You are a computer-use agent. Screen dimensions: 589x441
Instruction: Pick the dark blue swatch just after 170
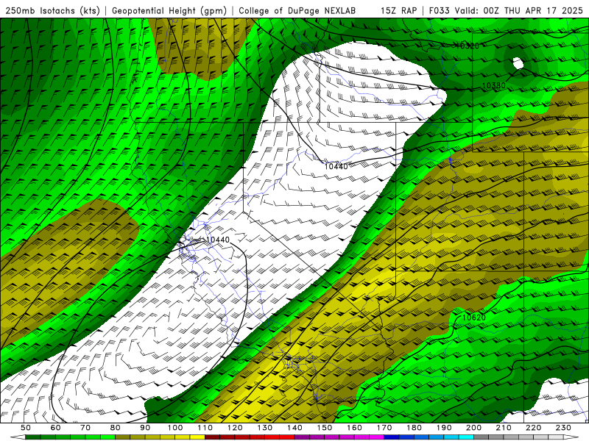tap(392, 436)
